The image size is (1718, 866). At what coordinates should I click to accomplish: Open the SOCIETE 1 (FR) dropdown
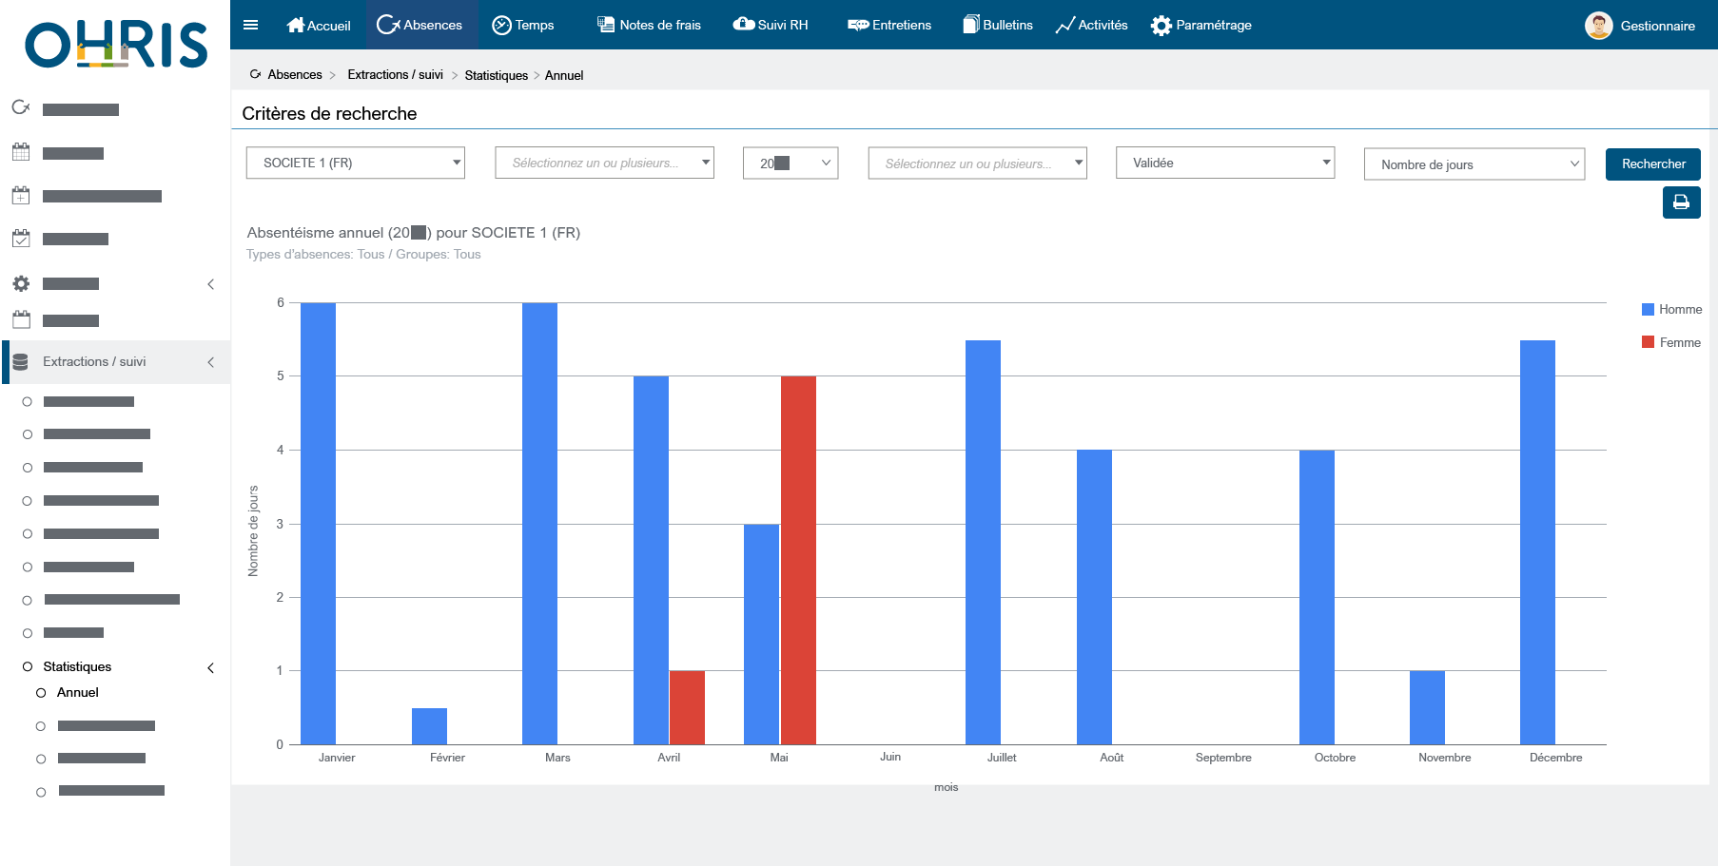pos(355,163)
